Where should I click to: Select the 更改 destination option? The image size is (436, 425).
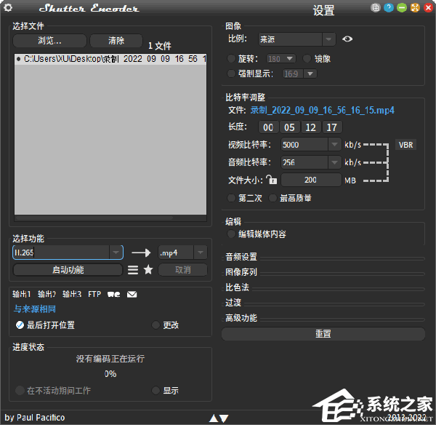(x=156, y=325)
